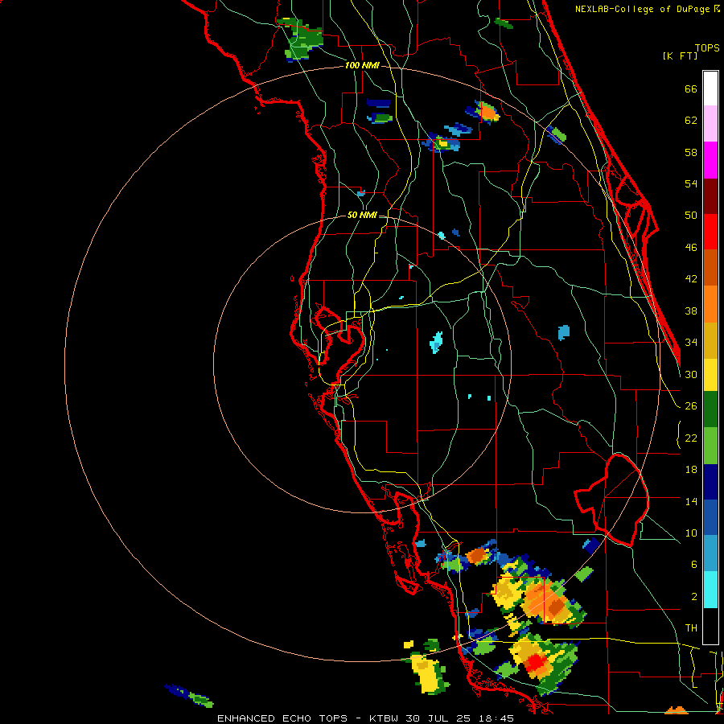Click the bright red color scale swatch

(x=710, y=232)
